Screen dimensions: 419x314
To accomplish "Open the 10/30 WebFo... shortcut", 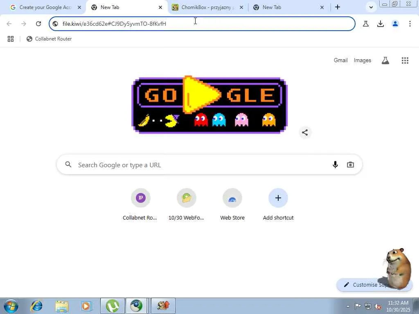I will (186, 204).
